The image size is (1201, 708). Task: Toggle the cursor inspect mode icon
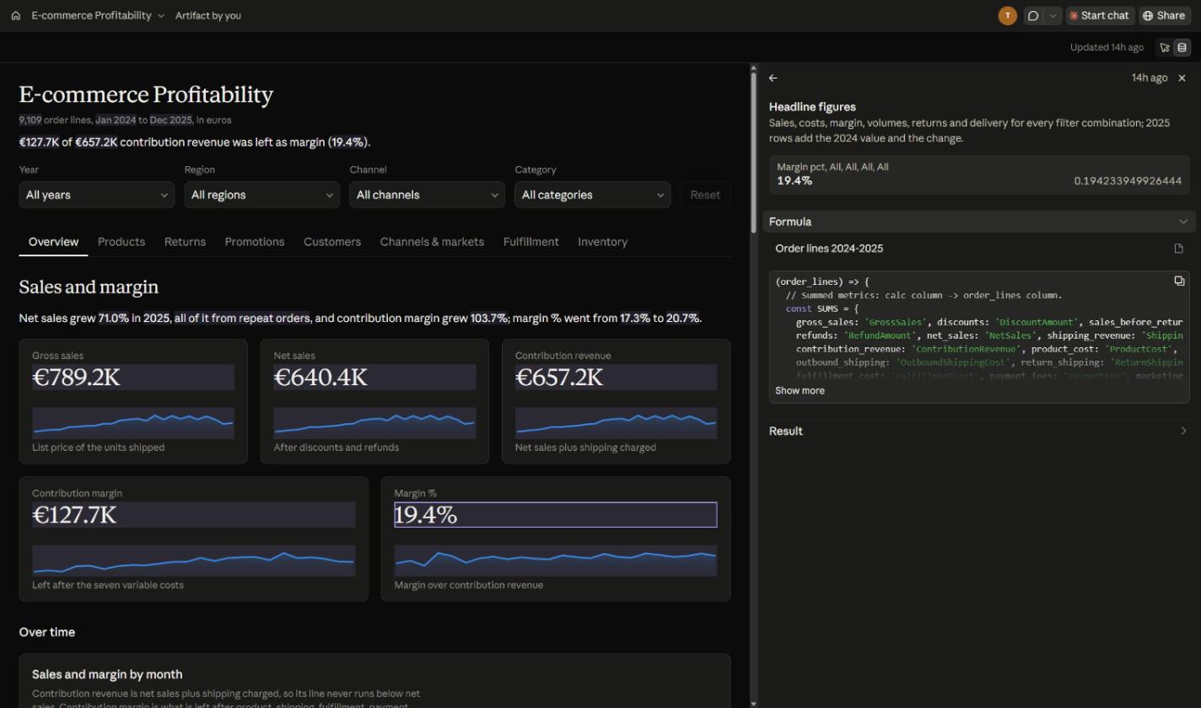1165,47
